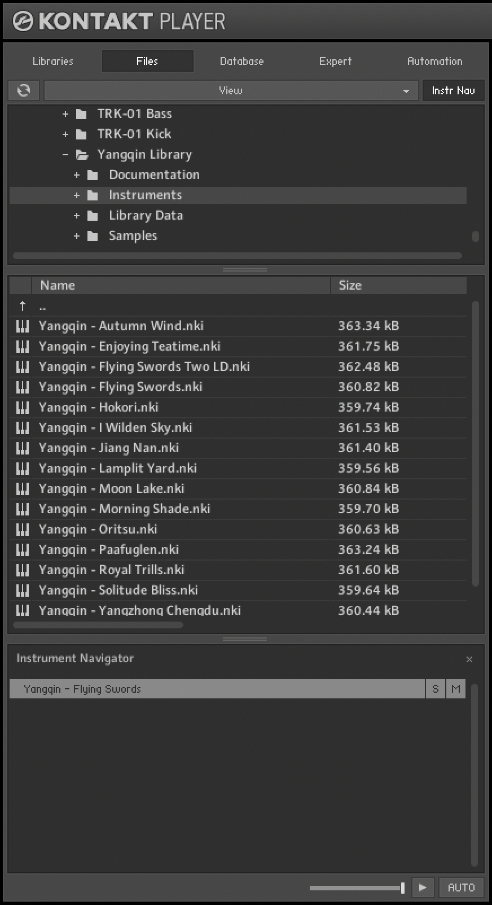Click the up-arrow parent directory icon
This screenshot has width=492, height=905.
coord(23,306)
